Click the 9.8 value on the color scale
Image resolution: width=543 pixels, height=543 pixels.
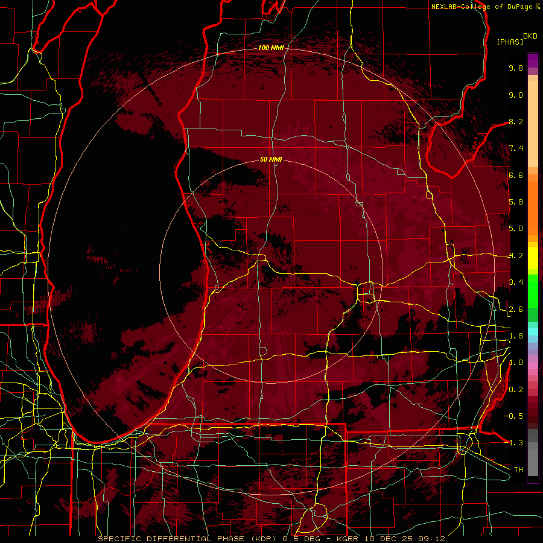click(516, 68)
